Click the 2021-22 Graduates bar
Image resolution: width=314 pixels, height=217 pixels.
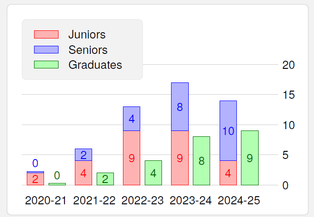coord(105,178)
